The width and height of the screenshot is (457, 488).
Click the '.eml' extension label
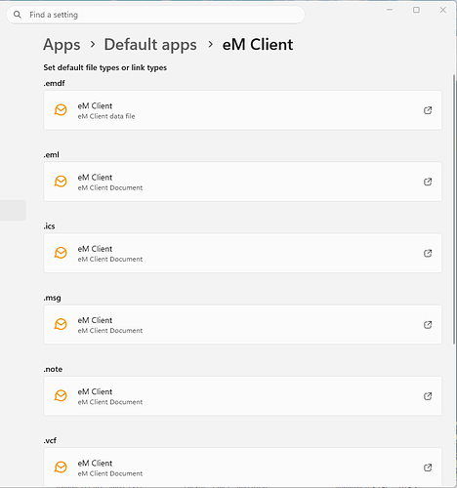[x=52, y=155]
